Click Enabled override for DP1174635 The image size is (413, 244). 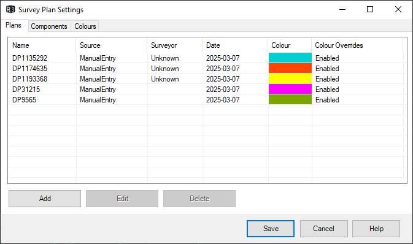click(x=327, y=69)
